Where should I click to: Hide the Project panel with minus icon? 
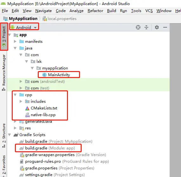click(165, 27)
